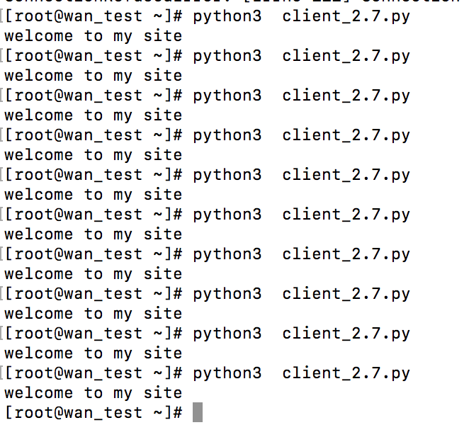Click the word "welcome" in the first output line
The image size is (469, 425).
[38, 35]
